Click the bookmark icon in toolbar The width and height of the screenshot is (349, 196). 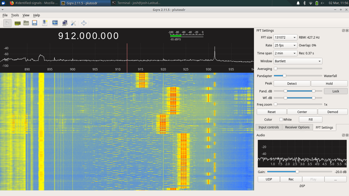pyautogui.click(x=45, y=23)
